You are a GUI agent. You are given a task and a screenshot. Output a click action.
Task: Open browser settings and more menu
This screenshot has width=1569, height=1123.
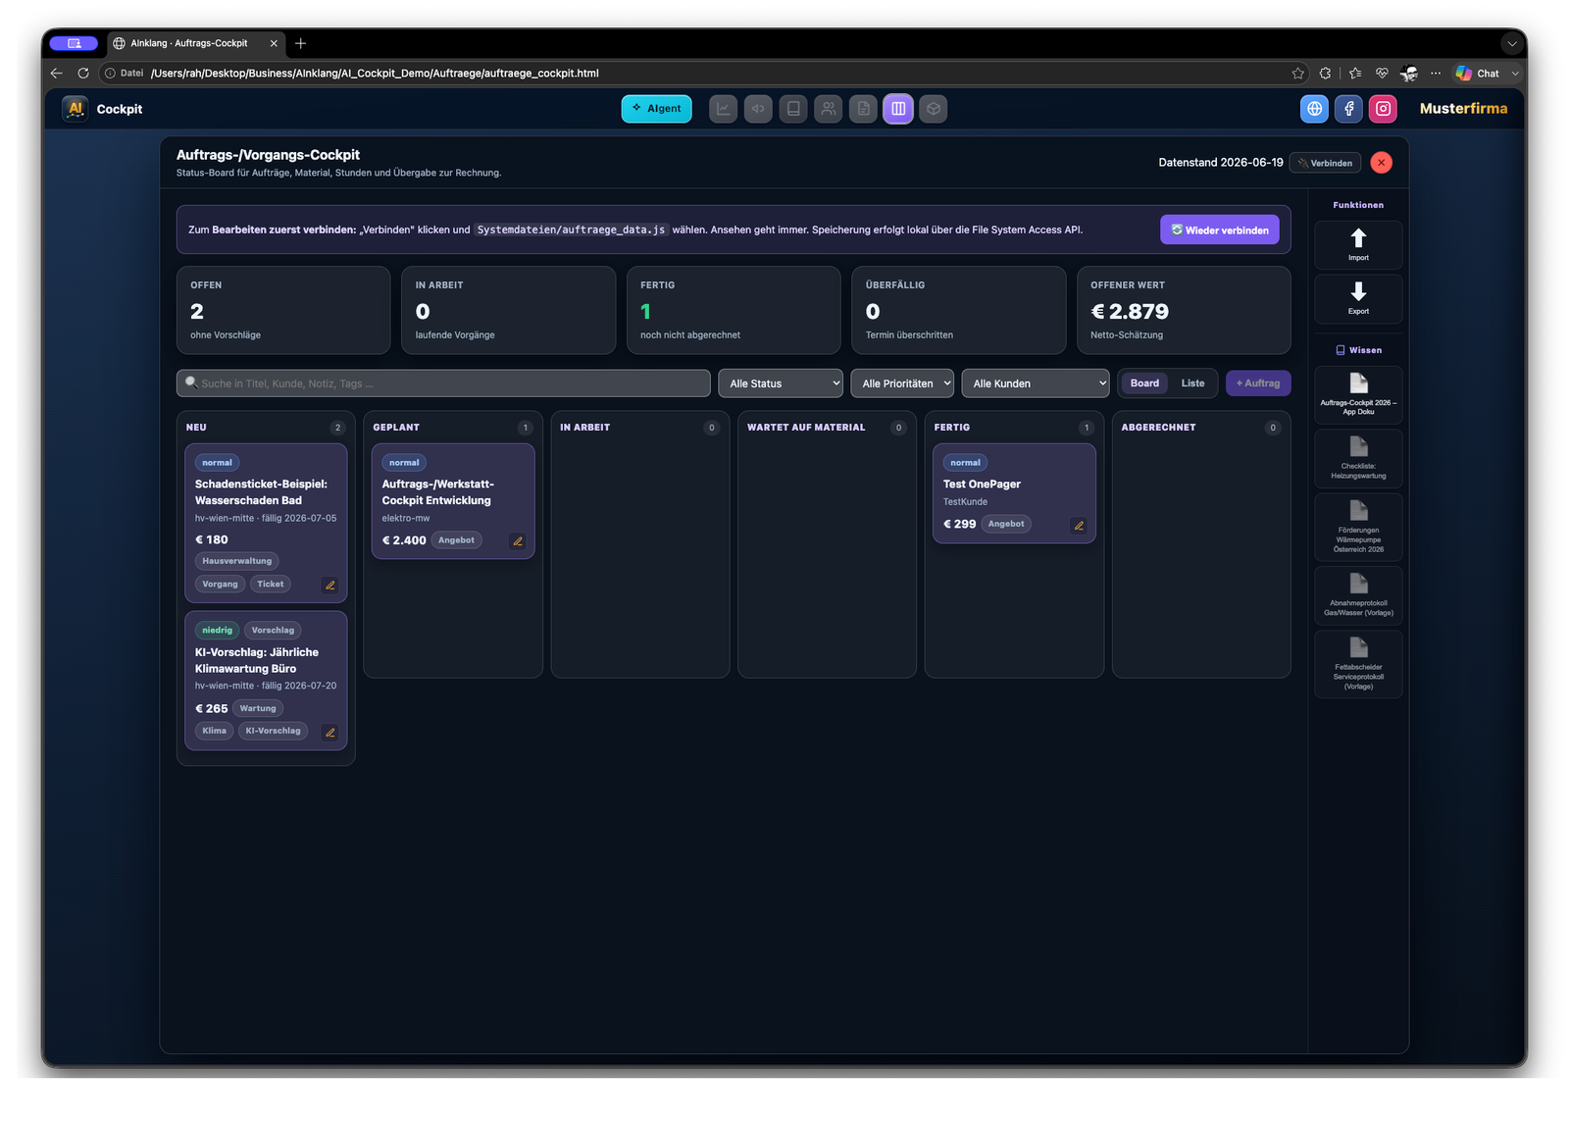point(1436,74)
